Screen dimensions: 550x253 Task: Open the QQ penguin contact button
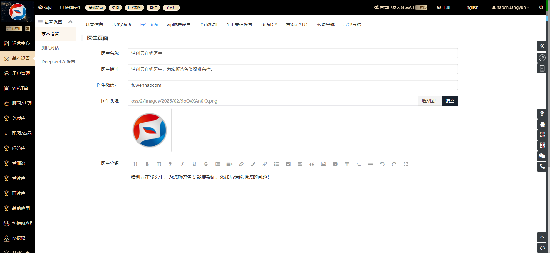click(x=542, y=124)
